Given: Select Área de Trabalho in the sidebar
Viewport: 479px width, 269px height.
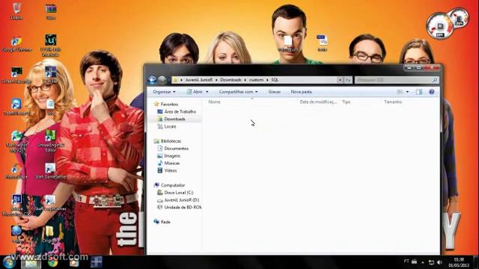Looking at the screenshot, I should coord(180,111).
